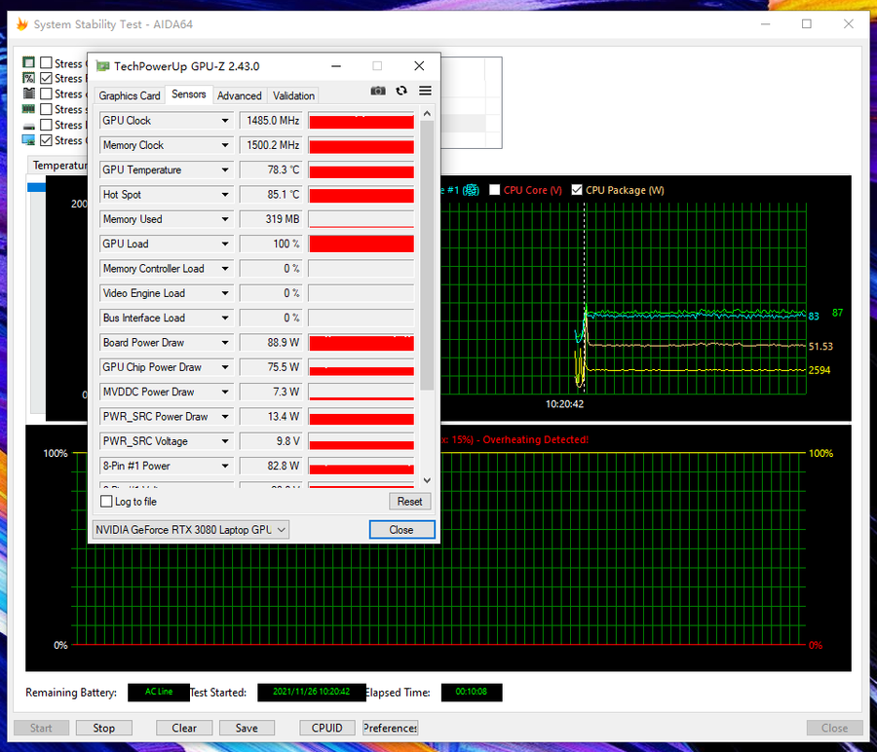877x752 pixels.
Task: Click the GPU-Z refresh icon
Action: 401,91
